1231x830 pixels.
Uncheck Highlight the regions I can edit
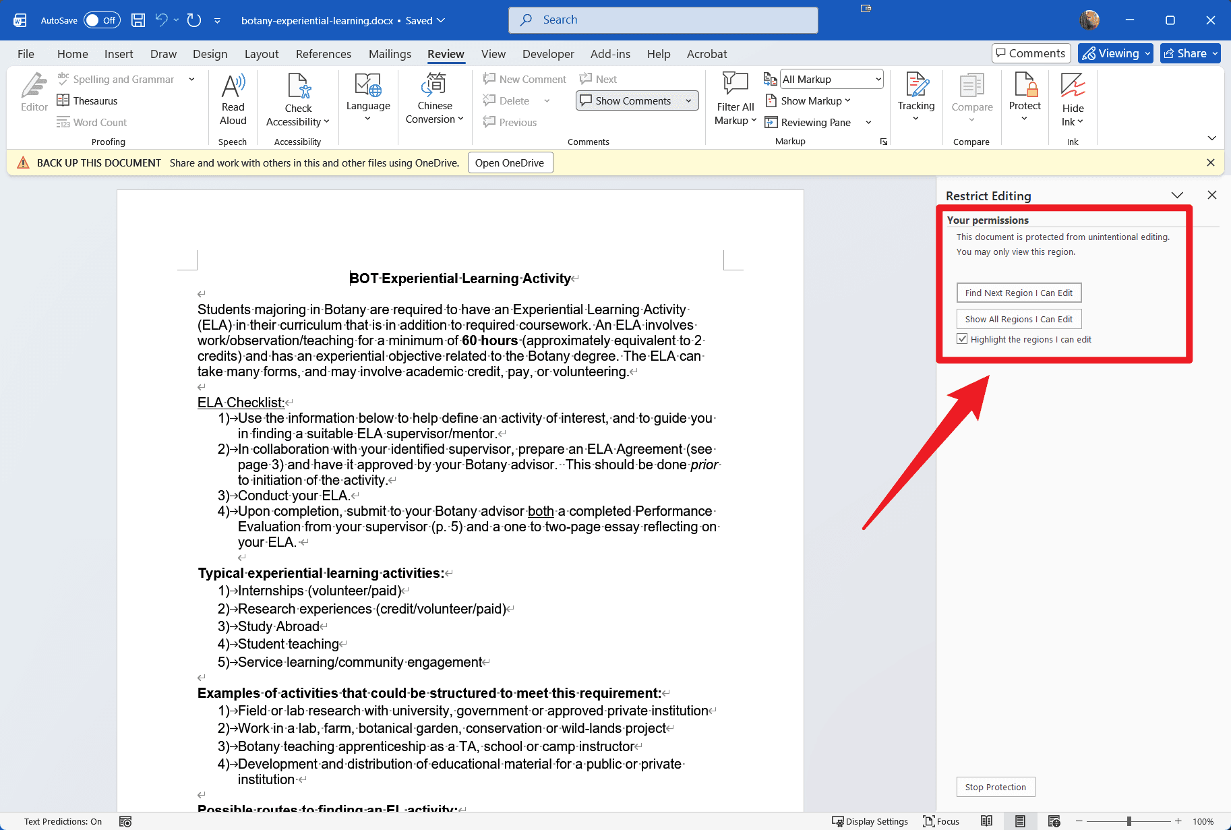[963, 339]
